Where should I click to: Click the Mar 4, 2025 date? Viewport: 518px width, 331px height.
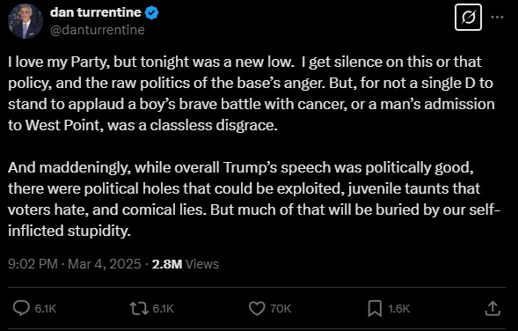(x=105, y=264)
